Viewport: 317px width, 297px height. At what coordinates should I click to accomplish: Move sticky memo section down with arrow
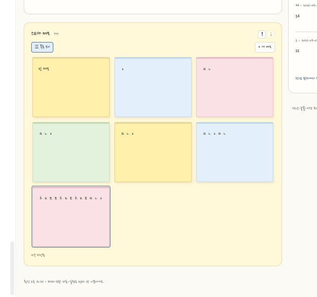pos(271,34)
